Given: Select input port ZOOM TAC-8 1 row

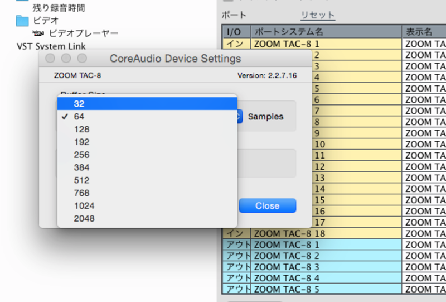Looking at the screenshot, I should pyautogui.click(x=334, y=44).
